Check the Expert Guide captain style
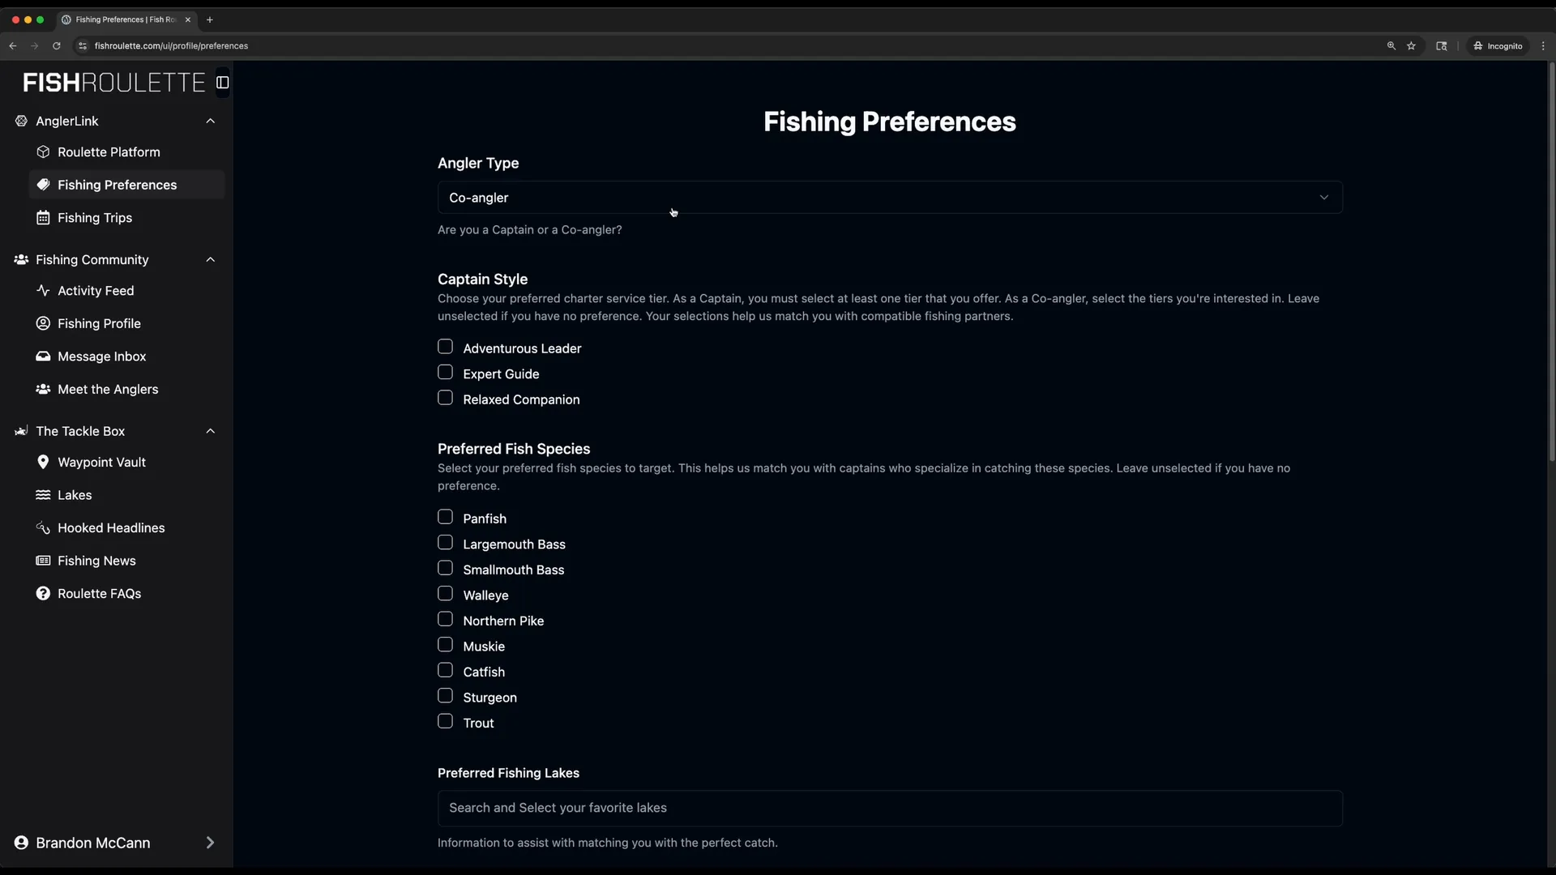The width and height of the screenshot is (1556, 875). click(445, 372)
